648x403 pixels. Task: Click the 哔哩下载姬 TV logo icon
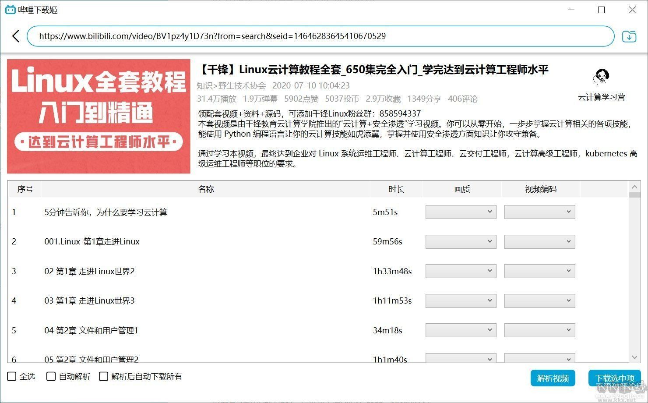pyautogui.click(x=10, y=9)
